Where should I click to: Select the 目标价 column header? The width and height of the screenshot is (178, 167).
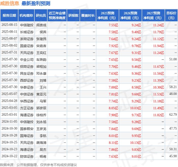(171, 15)
